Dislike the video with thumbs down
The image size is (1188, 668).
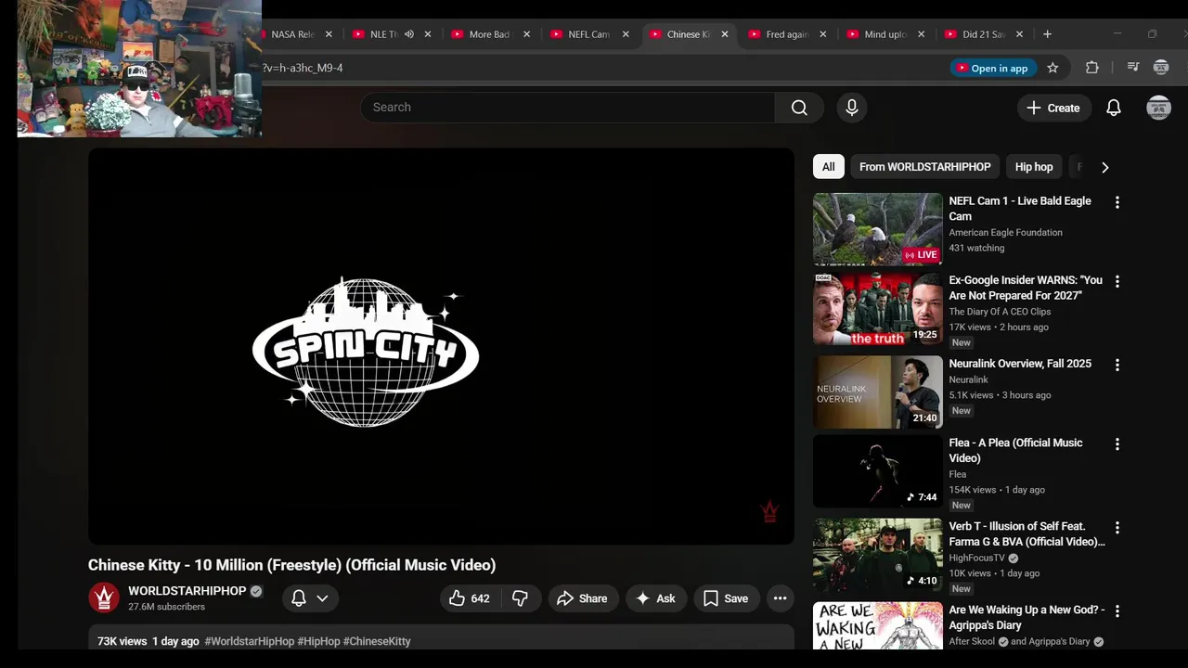click(520, 598)
